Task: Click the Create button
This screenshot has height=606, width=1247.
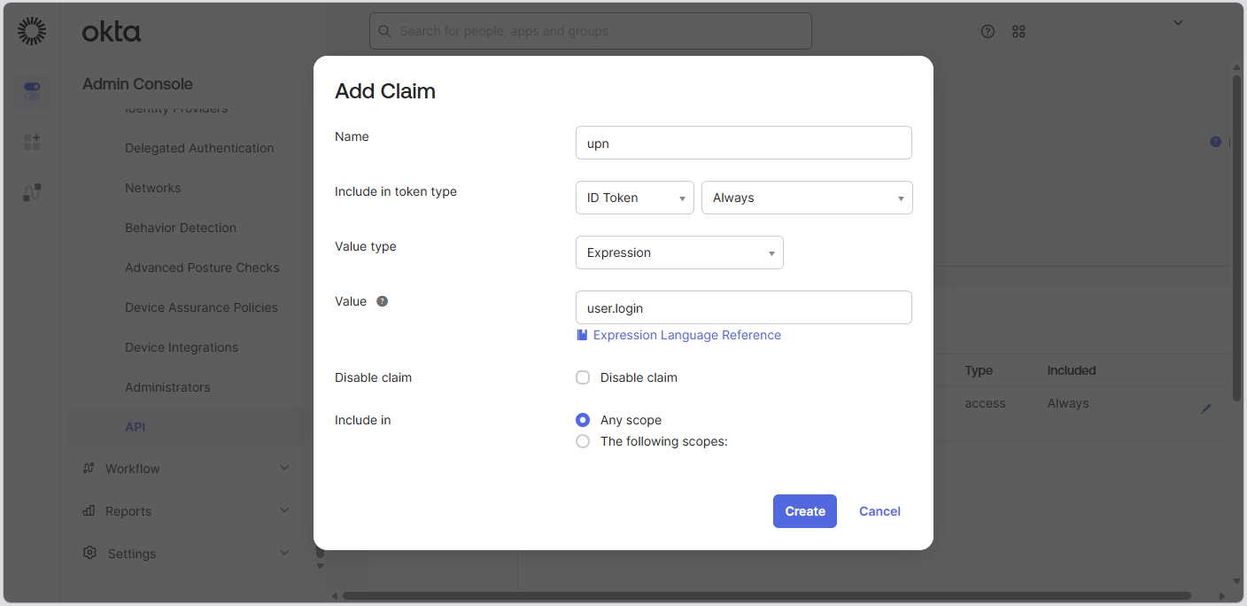Action: point(805,511)
